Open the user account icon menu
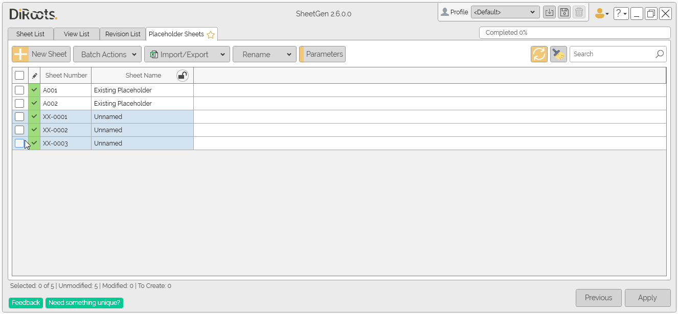Screen dimensions: 678x314 (601, 14)
